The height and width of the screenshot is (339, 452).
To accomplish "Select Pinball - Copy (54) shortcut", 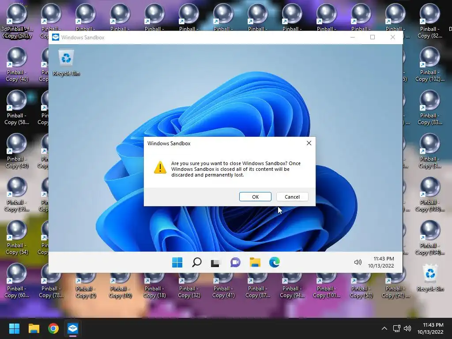I will click(x=17, y=237).
